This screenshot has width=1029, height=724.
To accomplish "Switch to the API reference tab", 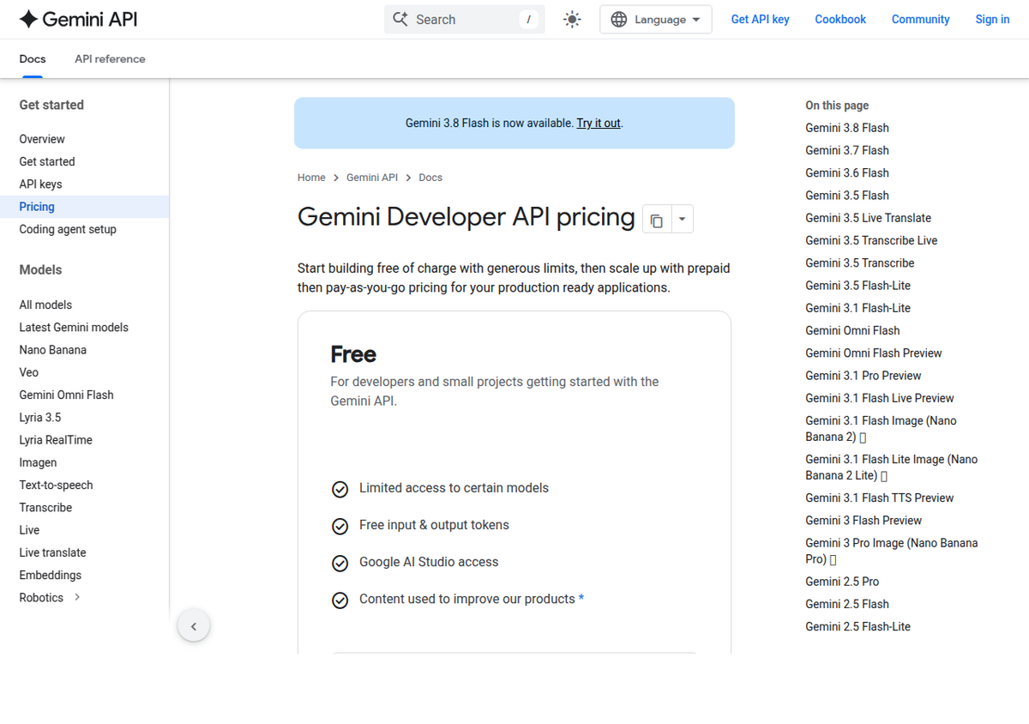I will [x=110, y=59].
